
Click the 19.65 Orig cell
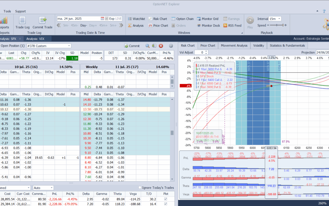pos(37,158)
